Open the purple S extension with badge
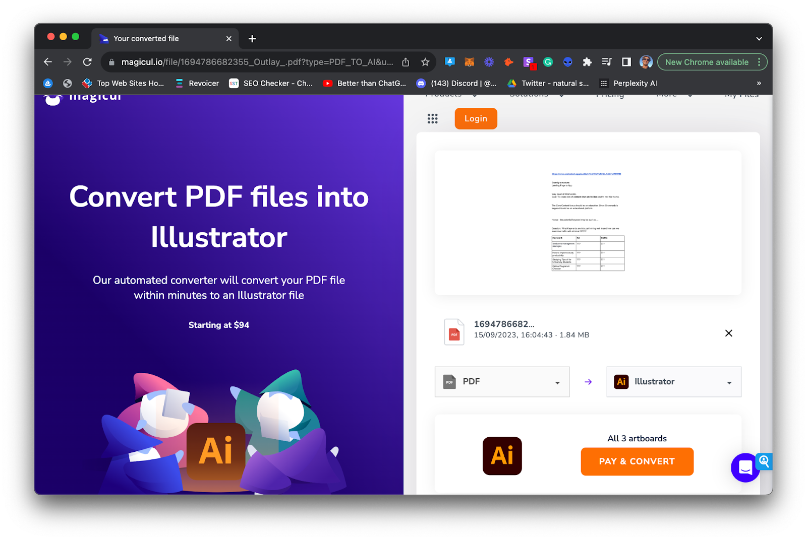807x540 pixels. click(529, 62)
